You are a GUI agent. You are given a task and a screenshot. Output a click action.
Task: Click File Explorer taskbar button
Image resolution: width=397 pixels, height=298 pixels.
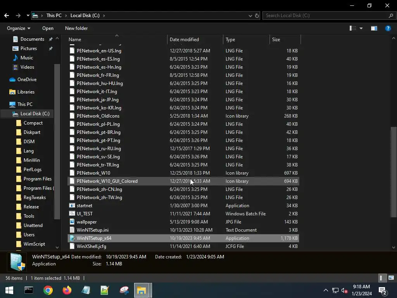[x=142, y=290]
